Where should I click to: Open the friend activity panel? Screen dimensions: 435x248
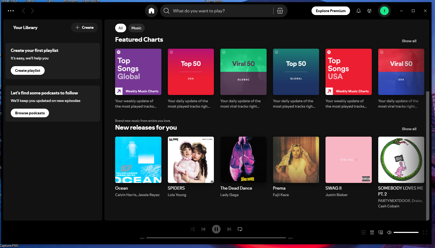tap(369, 11)
